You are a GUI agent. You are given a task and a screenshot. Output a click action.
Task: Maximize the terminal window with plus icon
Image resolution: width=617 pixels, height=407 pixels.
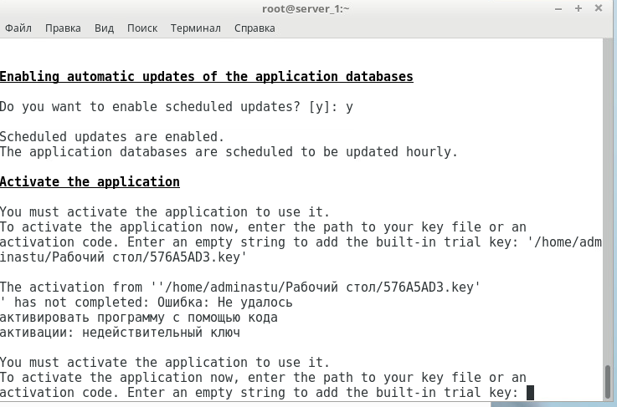(578, 8)
